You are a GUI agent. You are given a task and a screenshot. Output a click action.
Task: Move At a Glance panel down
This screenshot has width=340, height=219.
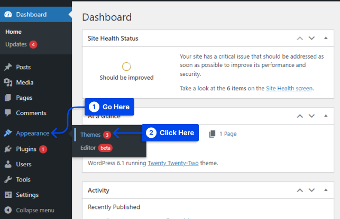(311, 116)
